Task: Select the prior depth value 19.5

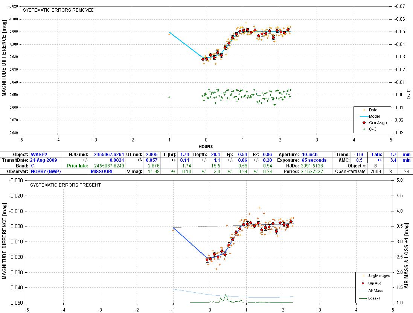Action: [x=215, y=166]
